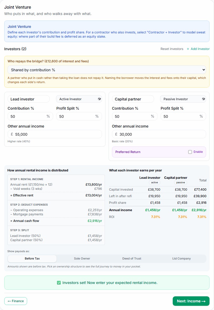The image size is (214, 310).
Task: Click the 'passive' badge under Capital partner
Action: (x=181, y=182)
